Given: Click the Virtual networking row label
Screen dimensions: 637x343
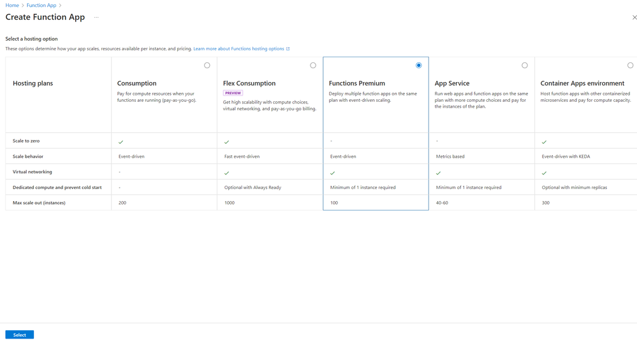Looking at the screenshot, I should (x=32, y=172).
